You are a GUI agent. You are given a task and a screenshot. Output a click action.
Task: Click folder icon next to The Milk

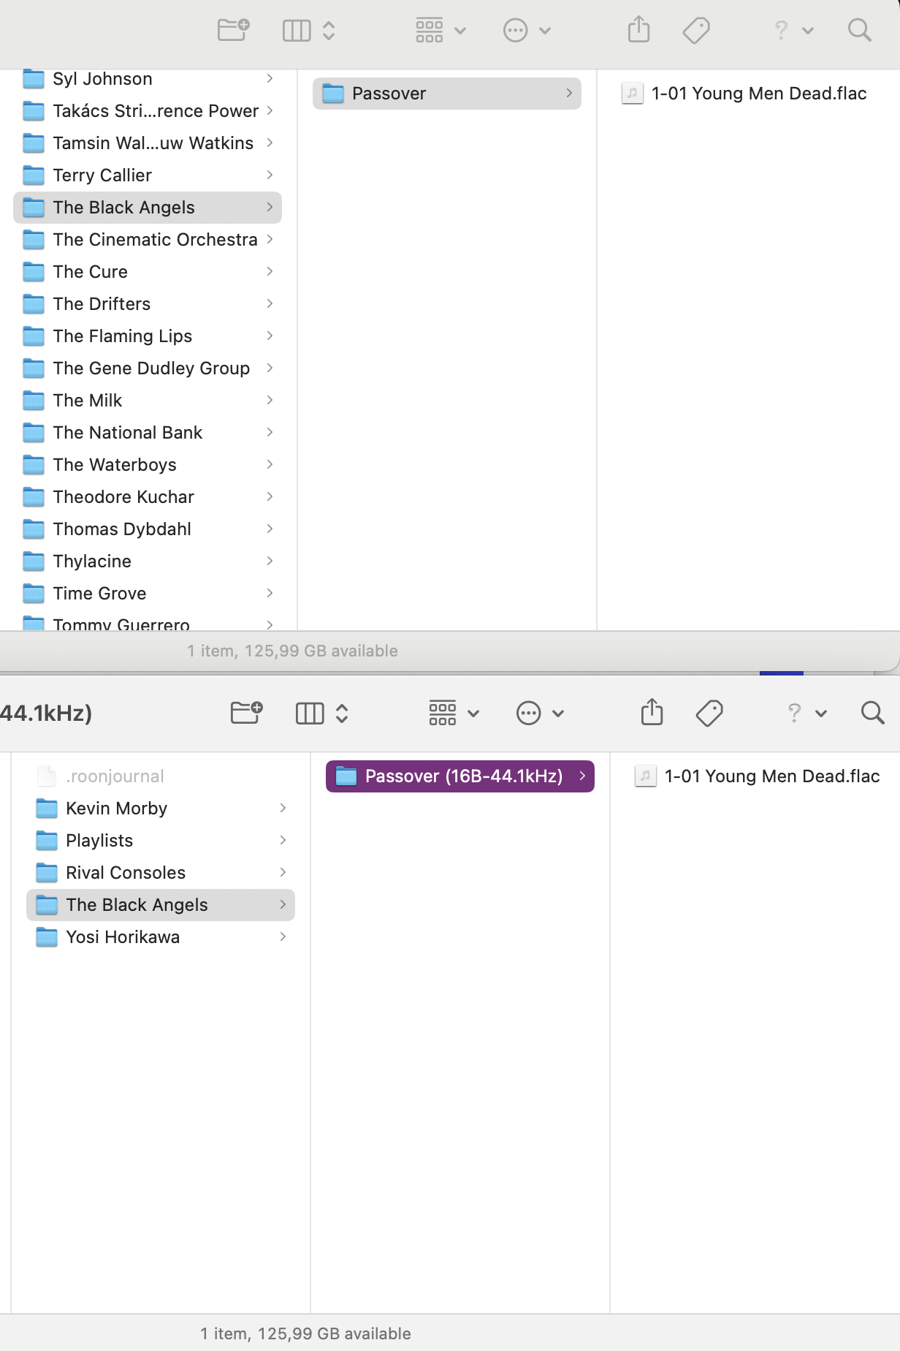34,401
